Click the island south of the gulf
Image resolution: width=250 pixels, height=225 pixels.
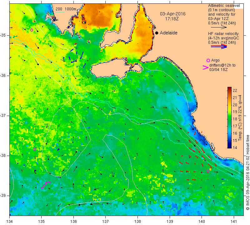pyautogui.click(x=116, y=68)
